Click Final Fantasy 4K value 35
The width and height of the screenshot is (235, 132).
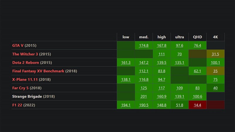pos(215,71)
